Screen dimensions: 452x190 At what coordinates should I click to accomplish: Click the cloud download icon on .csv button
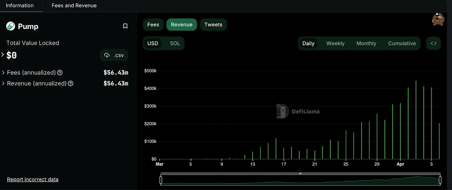(107, 55)
